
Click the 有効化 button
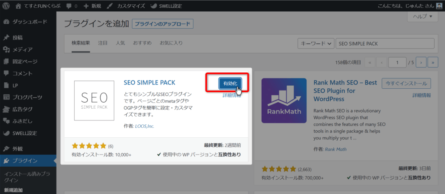(230, 83)
